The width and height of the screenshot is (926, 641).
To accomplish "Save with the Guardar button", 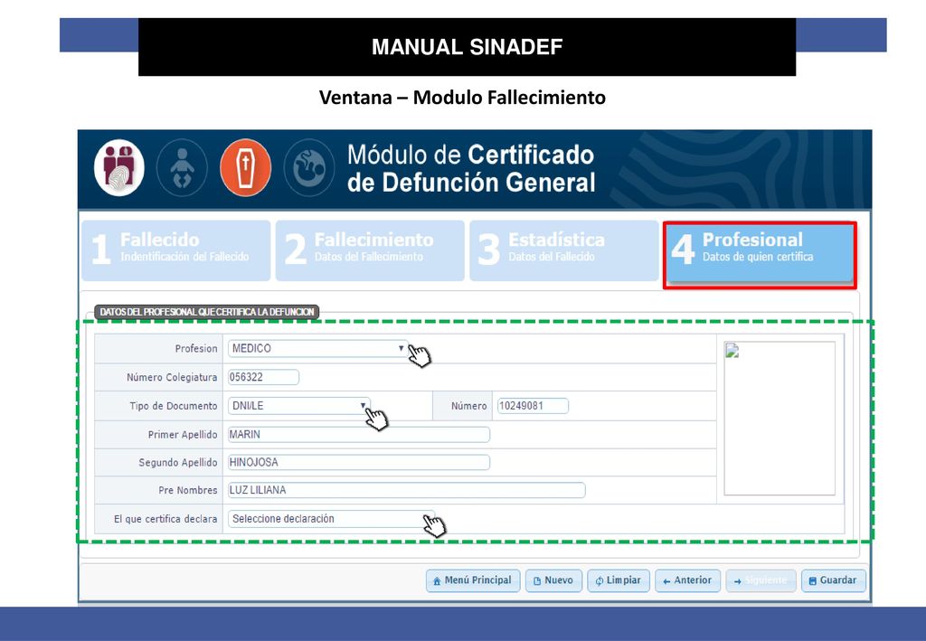I will (x=833, y=580).
